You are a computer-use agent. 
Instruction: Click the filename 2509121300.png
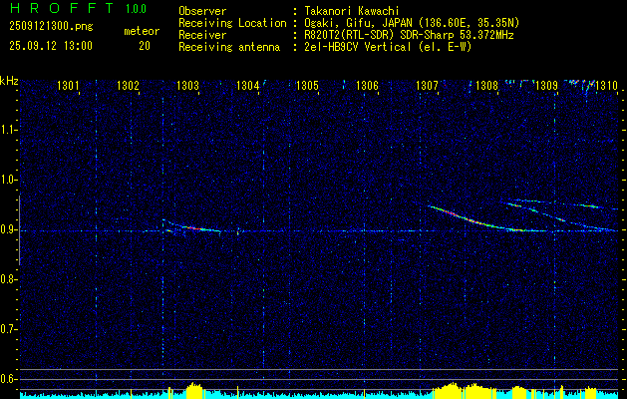click(x=51, y=27)
